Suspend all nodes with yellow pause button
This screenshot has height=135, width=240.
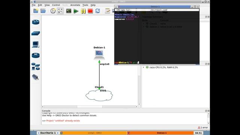click(x=83, y=11)
